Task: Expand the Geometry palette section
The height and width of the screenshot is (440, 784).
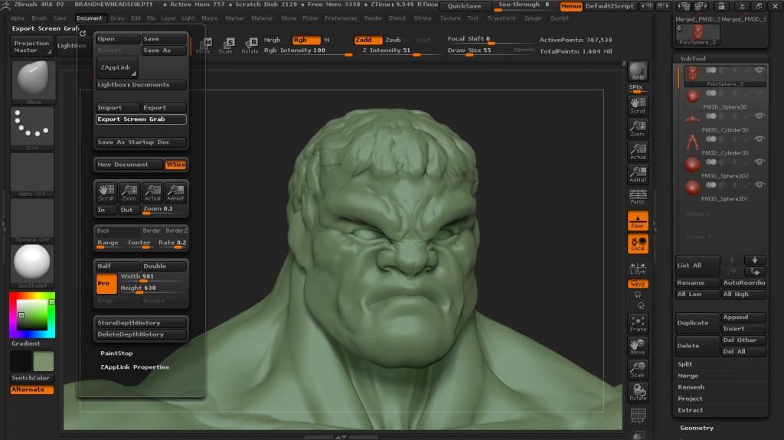Action: tap(697, 428)
